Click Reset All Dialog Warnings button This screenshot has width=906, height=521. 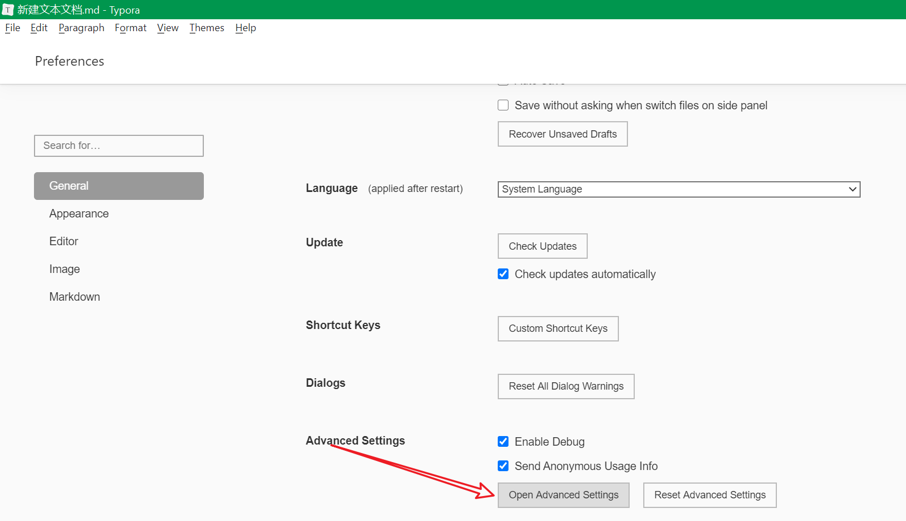tap(566, 386)
